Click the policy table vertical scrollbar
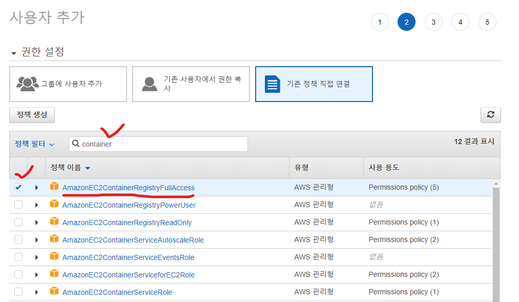This screenshot has height=302, width=519. click(496, 245)
